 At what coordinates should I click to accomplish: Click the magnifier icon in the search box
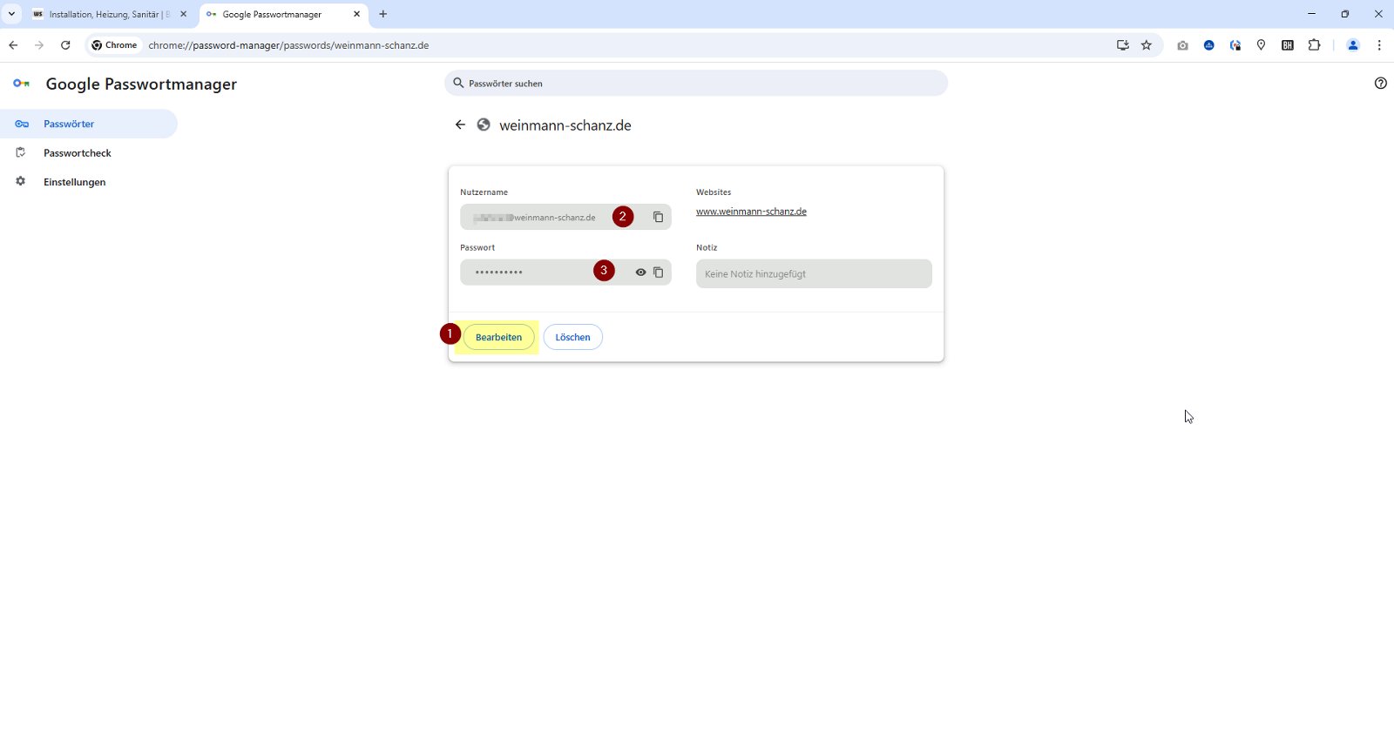point(458,84)
